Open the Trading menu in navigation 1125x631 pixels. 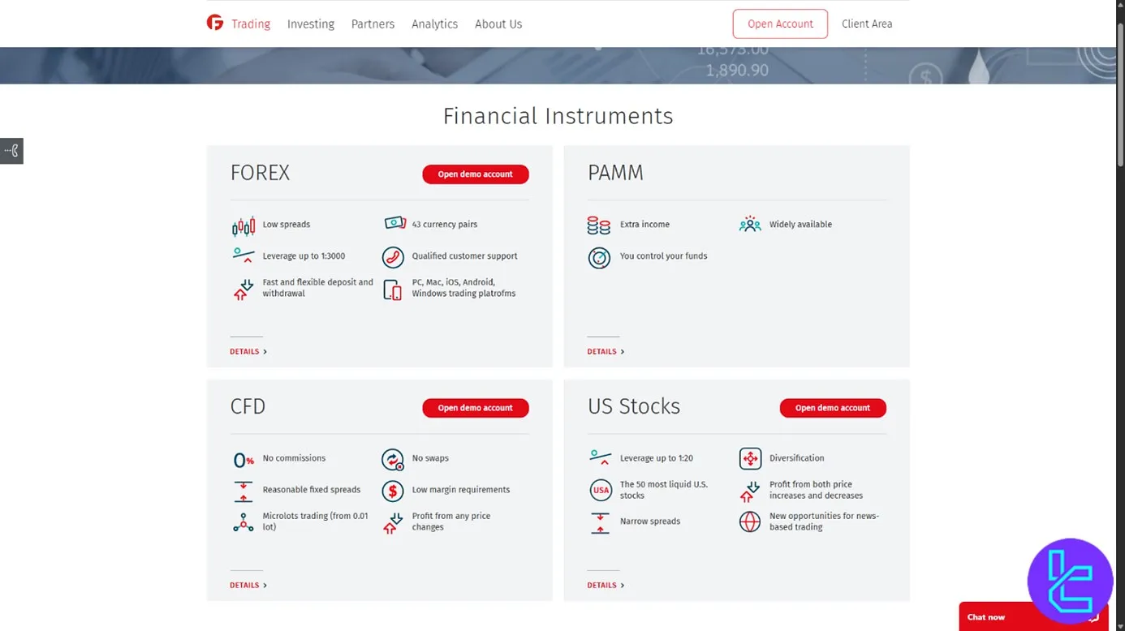251,24
